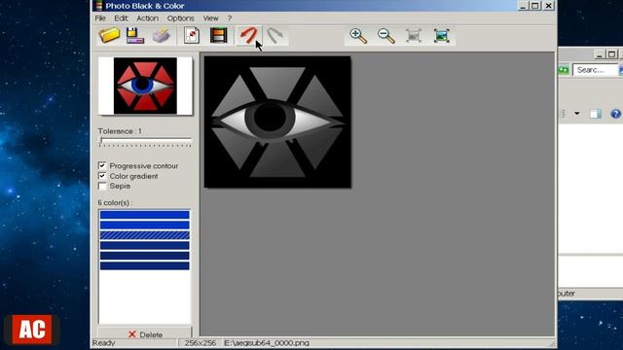Enable the Sepia checkbox
This screenshot has height=350, width=623.
102,186
